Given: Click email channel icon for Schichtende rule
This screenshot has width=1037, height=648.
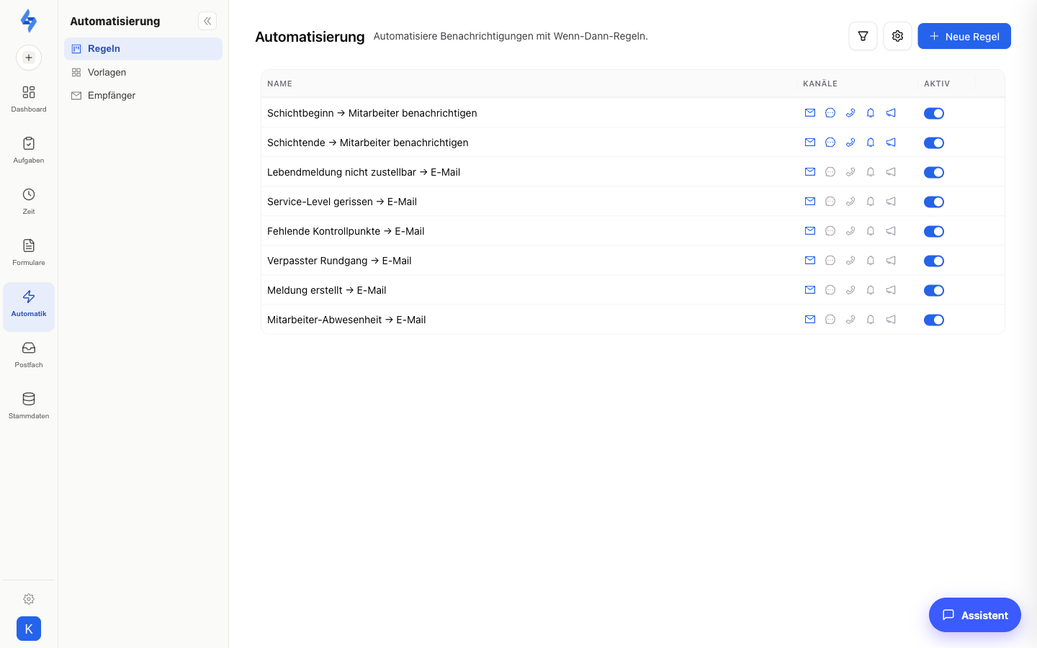Looking at the screenshot, I should pos(810,143).
